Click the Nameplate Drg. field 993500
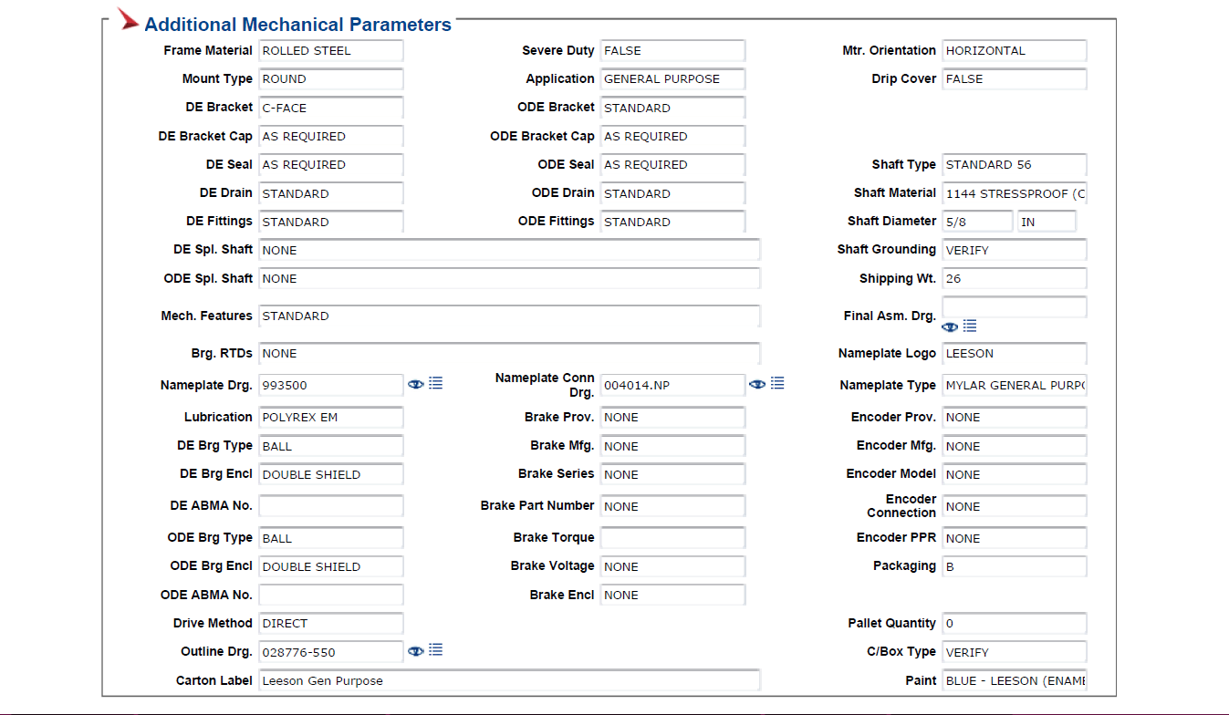Image resolution: width=1229 pixels, height=715 pixels. pos(331,385)
